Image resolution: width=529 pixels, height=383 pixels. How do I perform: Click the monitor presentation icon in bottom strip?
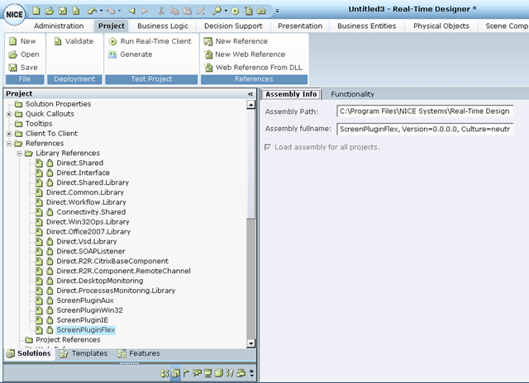point(208,373)
